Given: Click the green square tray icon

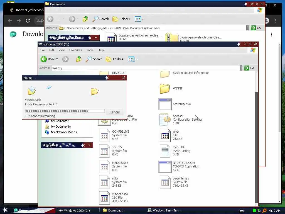Looking at the screenshot, I should [254, 211].
